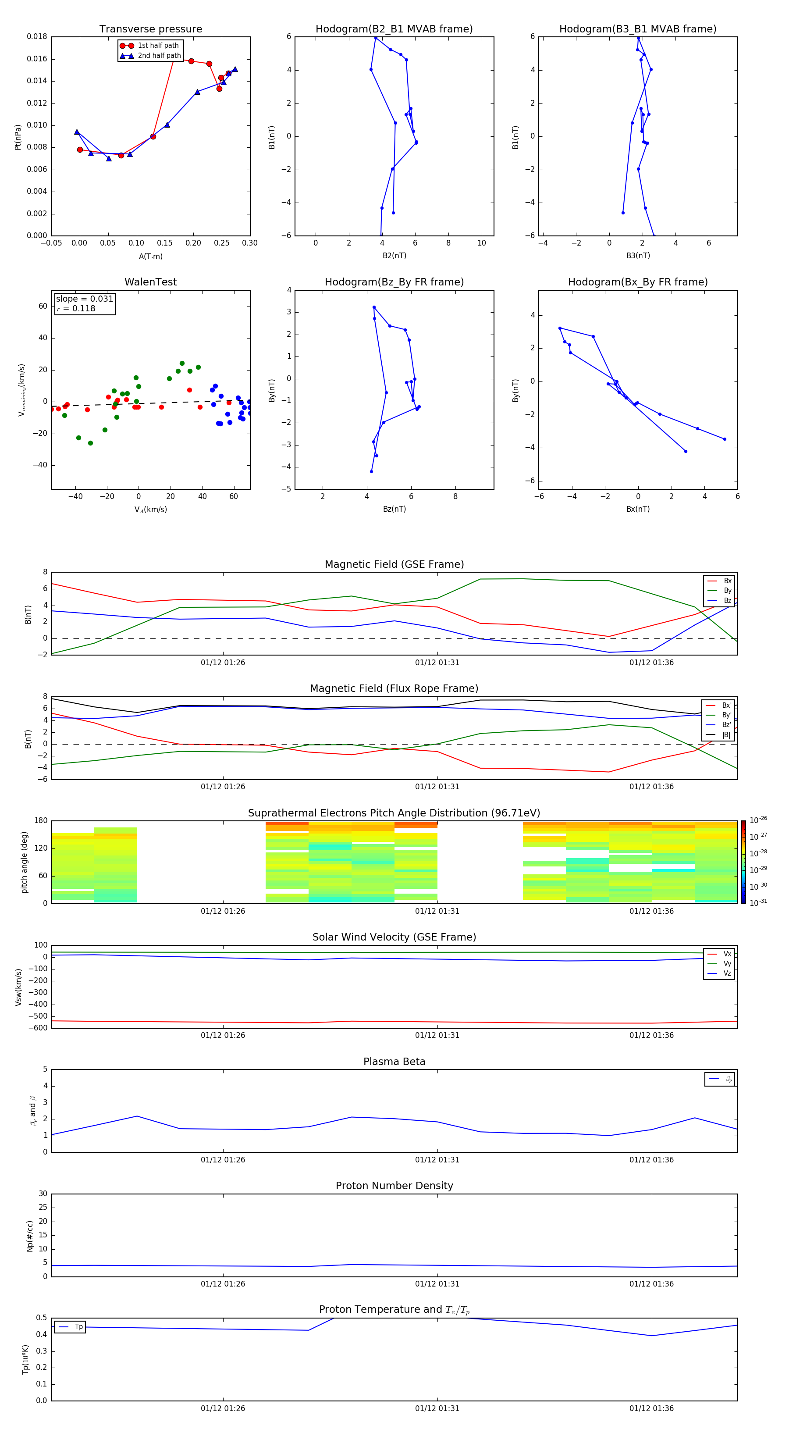Viewport: 789px width, 1447px height.
Task: Click the 'Plasma Beta' plot title
Action: (394, 1062)
